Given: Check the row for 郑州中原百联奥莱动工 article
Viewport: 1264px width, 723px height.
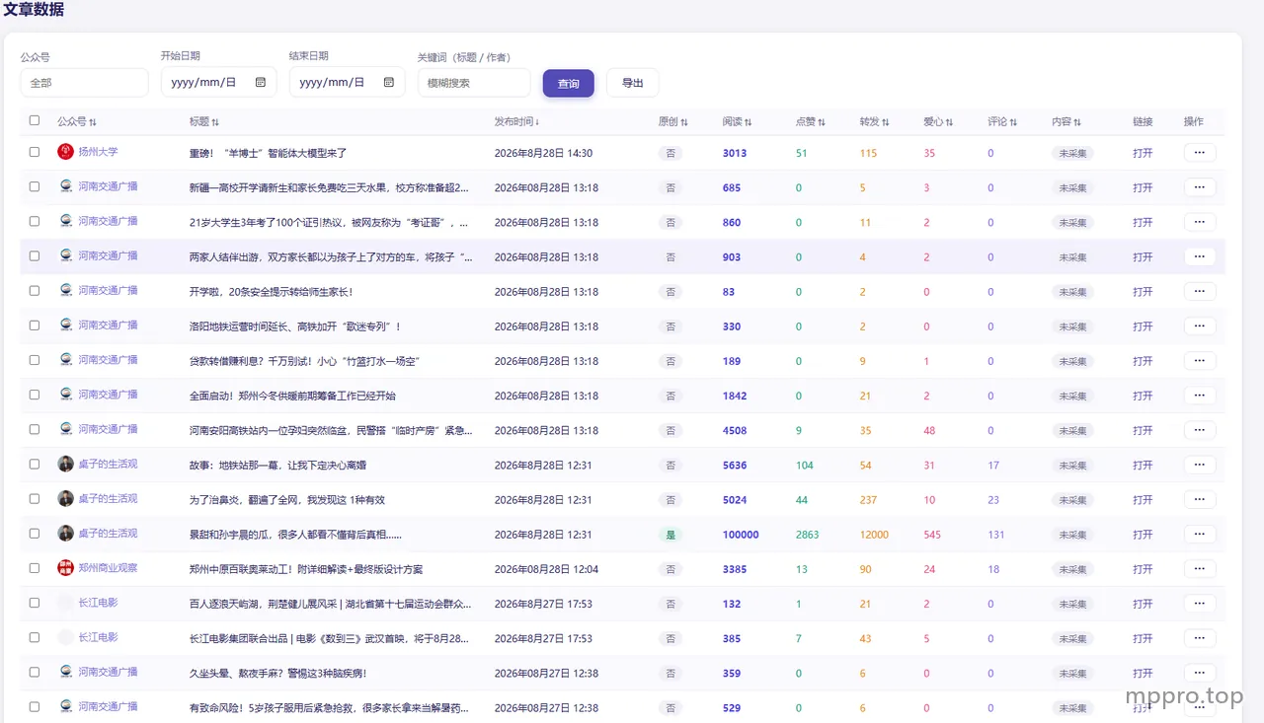Looking at the screenshot, I should coord(35,568).
